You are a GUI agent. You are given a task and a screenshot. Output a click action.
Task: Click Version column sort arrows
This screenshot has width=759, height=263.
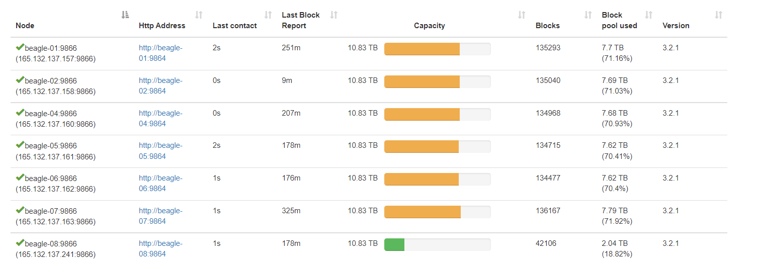719,15
